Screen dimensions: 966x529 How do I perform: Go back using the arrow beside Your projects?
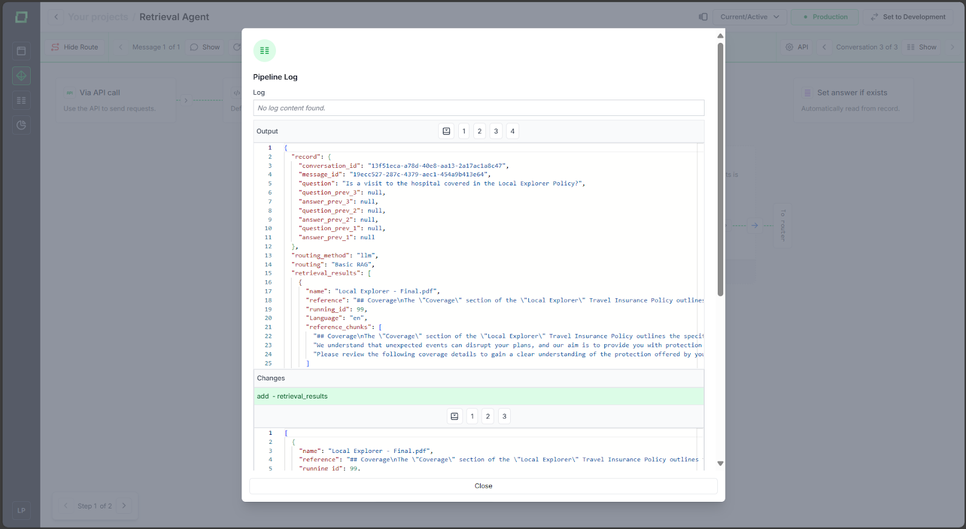pos(56,17)
